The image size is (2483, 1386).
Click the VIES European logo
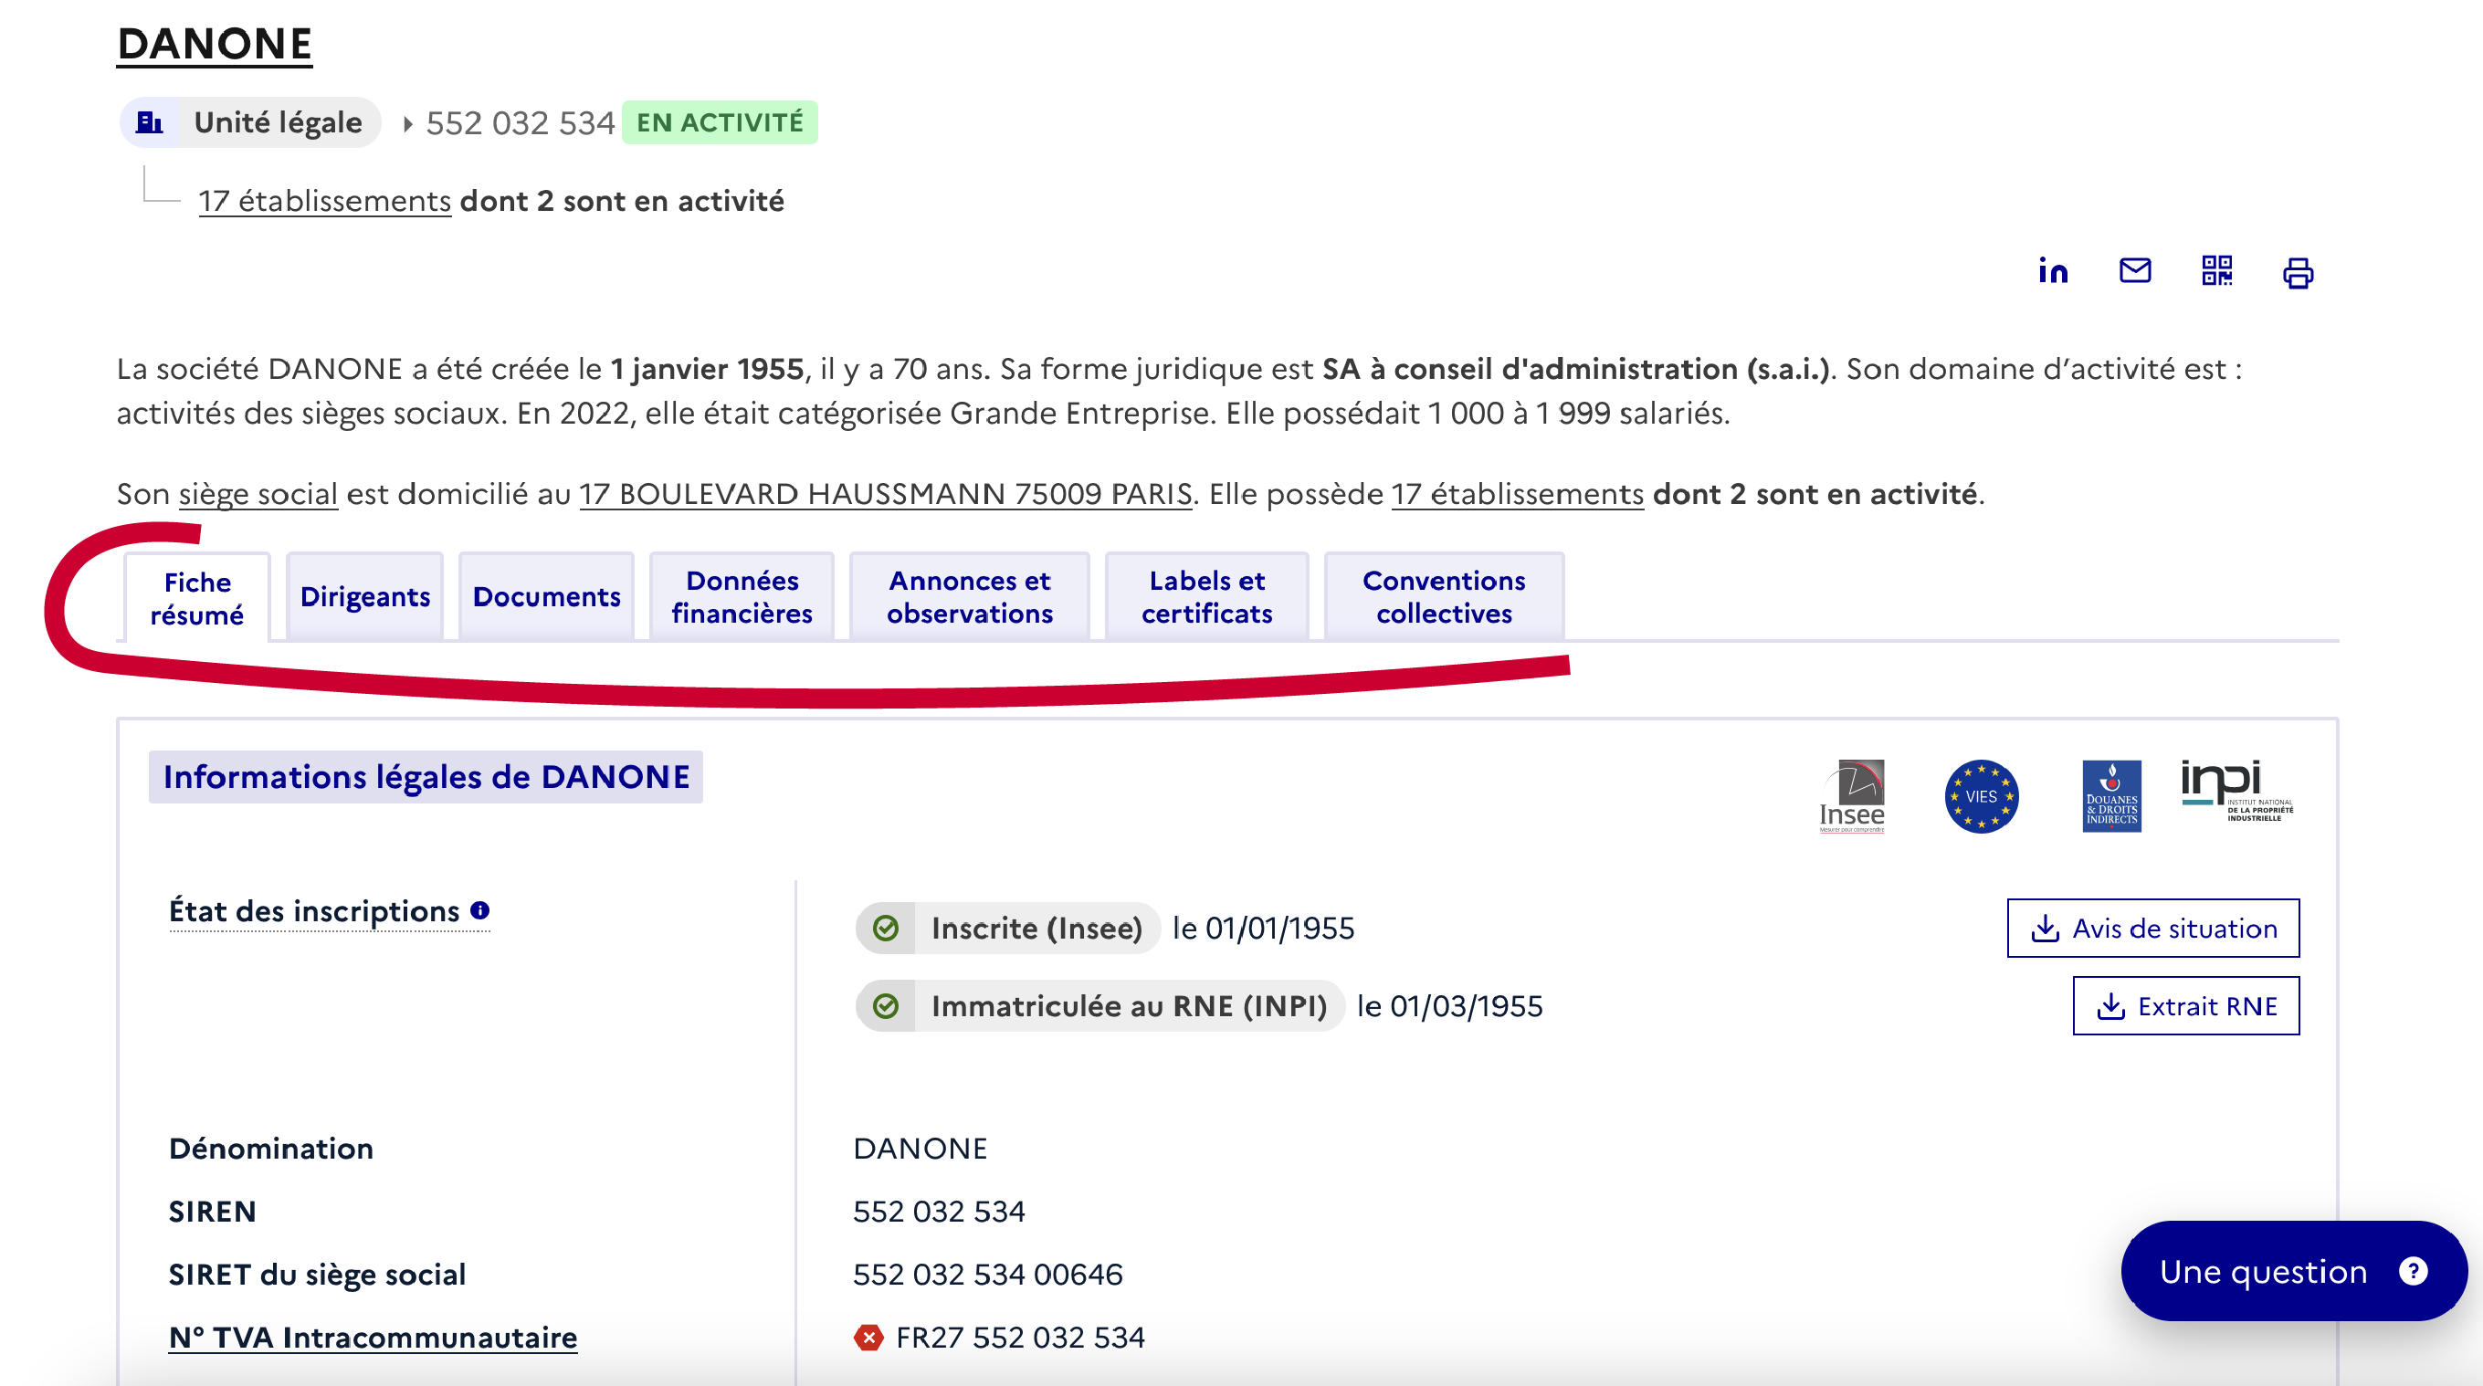1981,796
